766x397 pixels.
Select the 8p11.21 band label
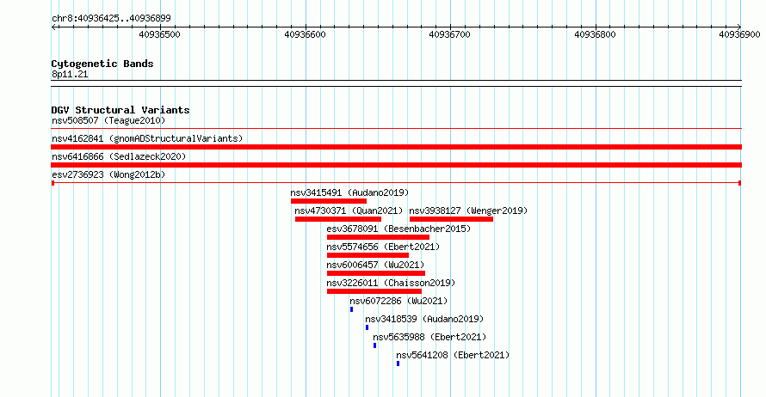pyautogui.click(x=70, y=74)
